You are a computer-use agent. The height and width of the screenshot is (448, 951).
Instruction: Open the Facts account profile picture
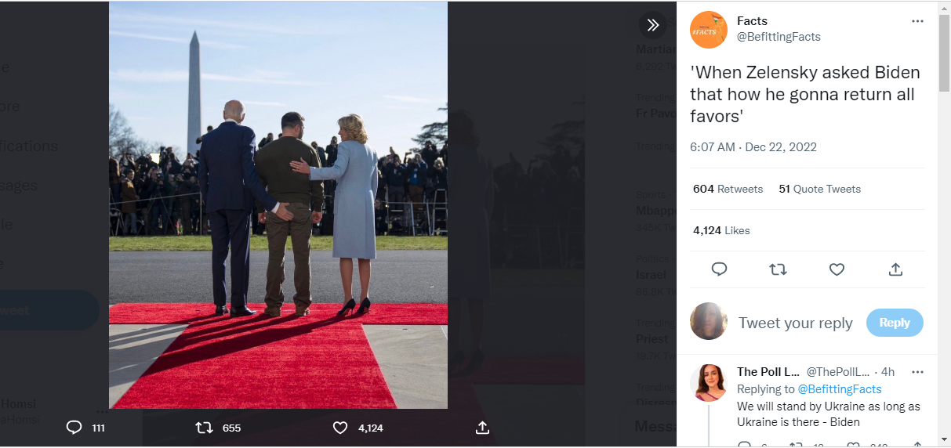(x=709, y=30)
